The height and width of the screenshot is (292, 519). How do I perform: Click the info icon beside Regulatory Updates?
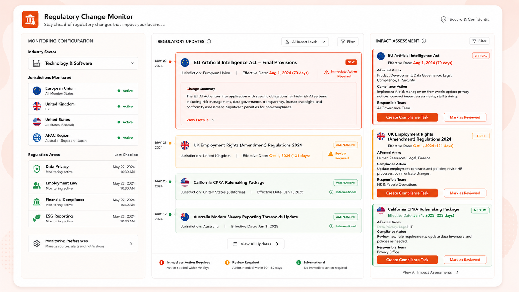click(x=209, y=41)
